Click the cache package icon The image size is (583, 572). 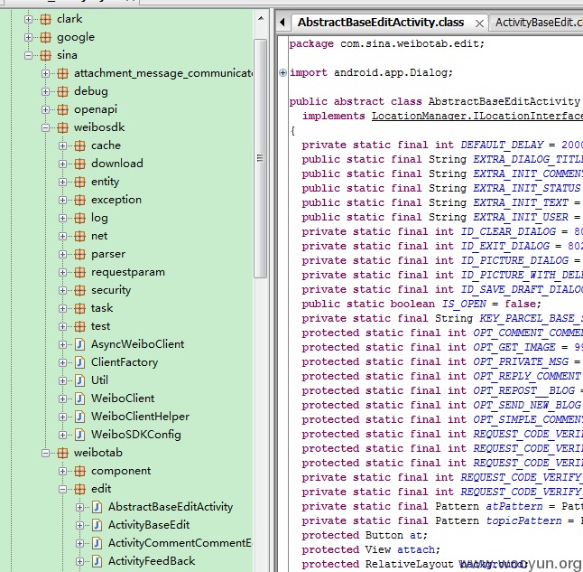[x=79, y=145]
